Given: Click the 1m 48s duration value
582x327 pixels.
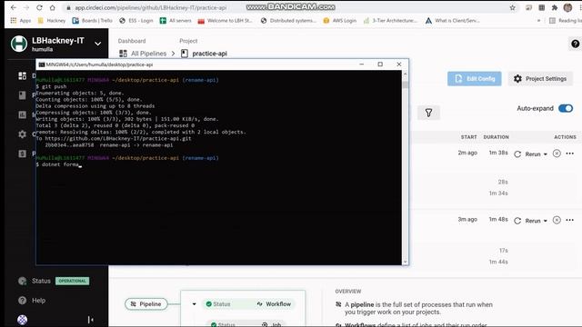Looking at the screenshot, I should pos(498,220).
